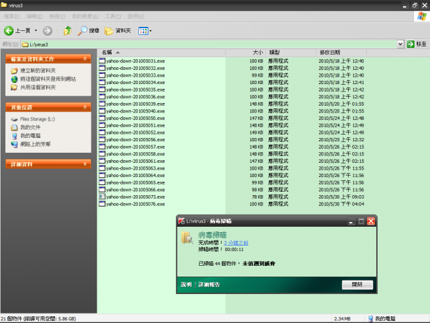Select yahoo-down-201005051.exe file icon

(102, 125)
